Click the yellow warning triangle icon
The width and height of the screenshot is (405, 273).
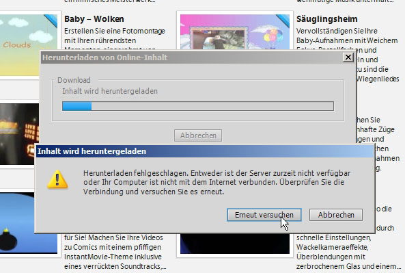[x=57, y=179]
